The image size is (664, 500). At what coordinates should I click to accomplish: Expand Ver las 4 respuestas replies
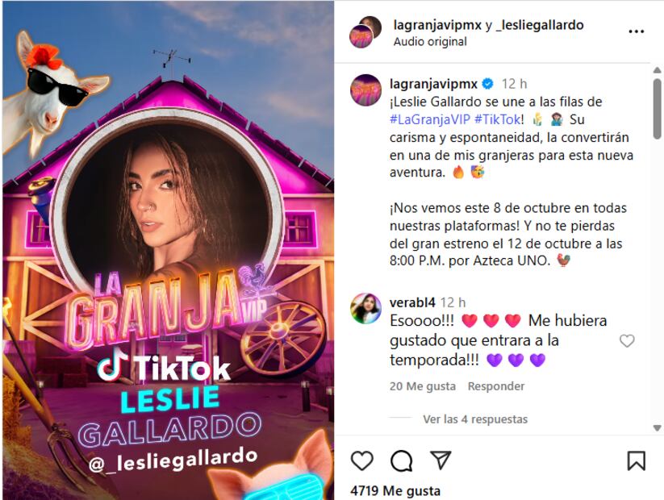pyautogui.click(x=475, y=419)
